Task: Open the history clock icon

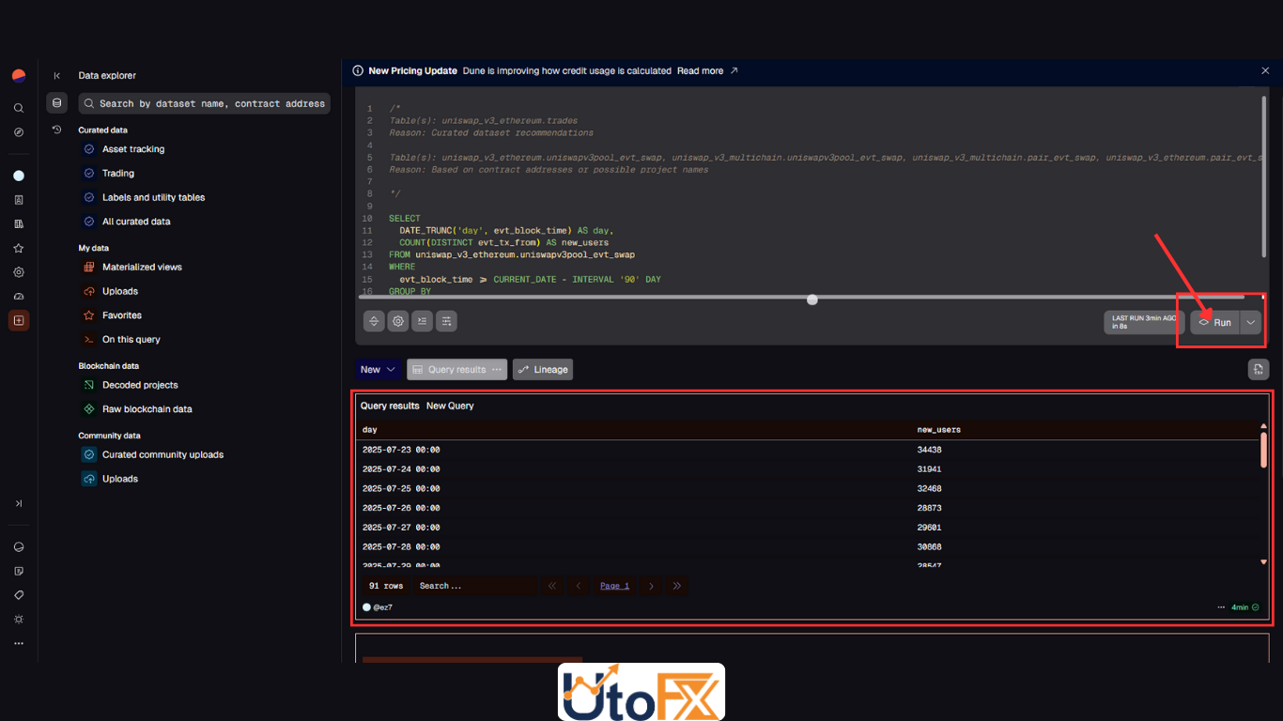Action: (x=56, y=130)
